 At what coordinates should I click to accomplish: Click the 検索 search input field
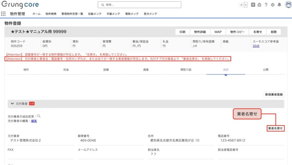coord(139,5)
